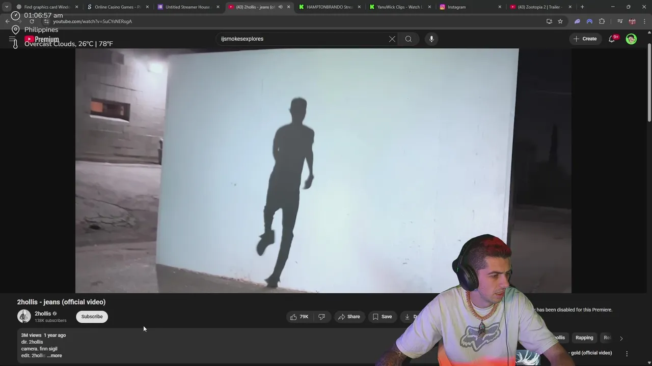This screenshot has height=366, width=652.
Task: Click the video title text
Action: [61, 302]
